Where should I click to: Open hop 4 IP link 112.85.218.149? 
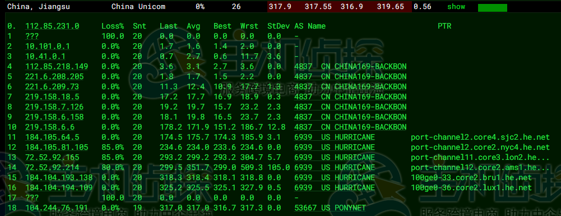[x=57, y=67]
